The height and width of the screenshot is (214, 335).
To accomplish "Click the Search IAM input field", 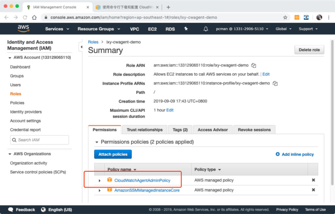I will tap(40, 140).
